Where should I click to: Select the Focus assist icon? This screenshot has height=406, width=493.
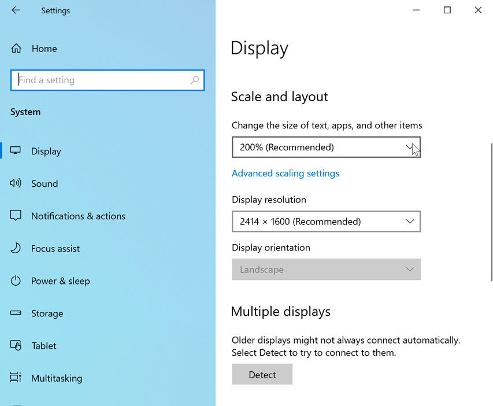(15, 248)
